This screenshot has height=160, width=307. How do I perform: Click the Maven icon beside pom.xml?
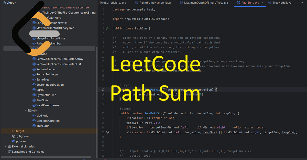pos(14,141)
